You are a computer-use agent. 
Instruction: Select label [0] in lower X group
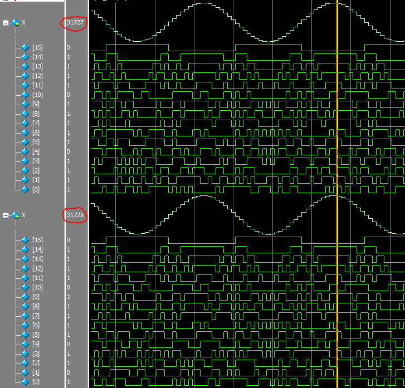36,382
